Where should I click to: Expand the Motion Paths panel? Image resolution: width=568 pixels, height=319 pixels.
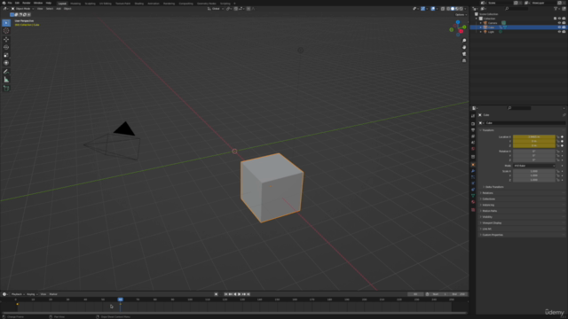coord(489,211)
